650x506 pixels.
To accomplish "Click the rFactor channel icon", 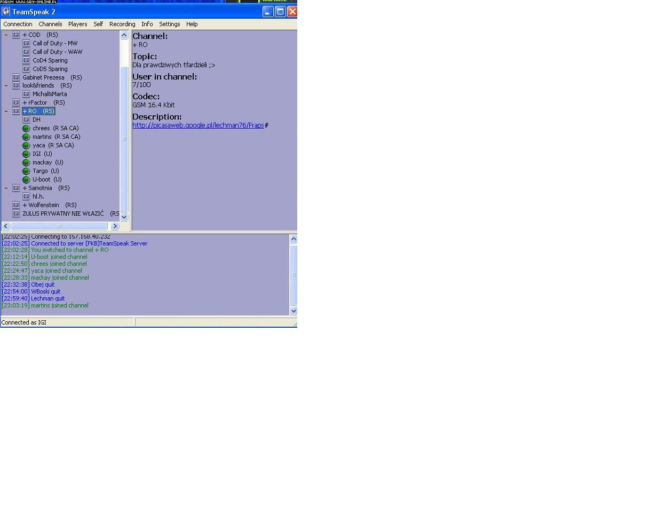I will pyautogui.click(x=16, y=102).
